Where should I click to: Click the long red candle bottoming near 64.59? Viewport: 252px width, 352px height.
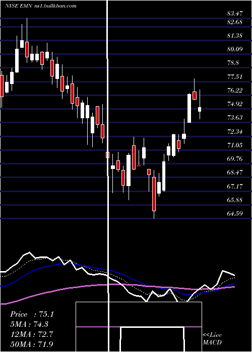click(x=154, y=194)
